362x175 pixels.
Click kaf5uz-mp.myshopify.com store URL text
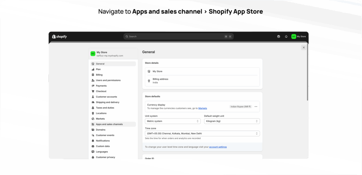point(110,56)
